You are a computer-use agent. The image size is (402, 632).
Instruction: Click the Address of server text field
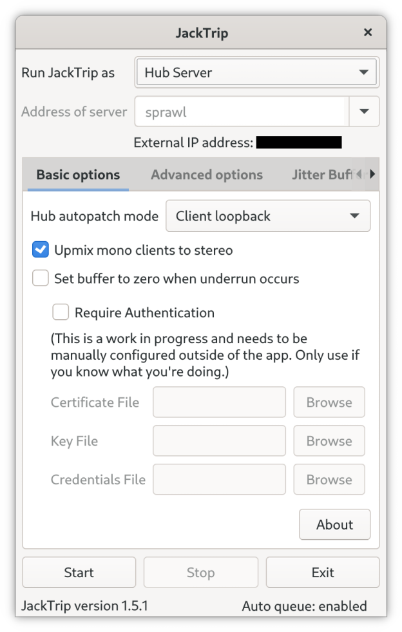[x=242, y=112]
